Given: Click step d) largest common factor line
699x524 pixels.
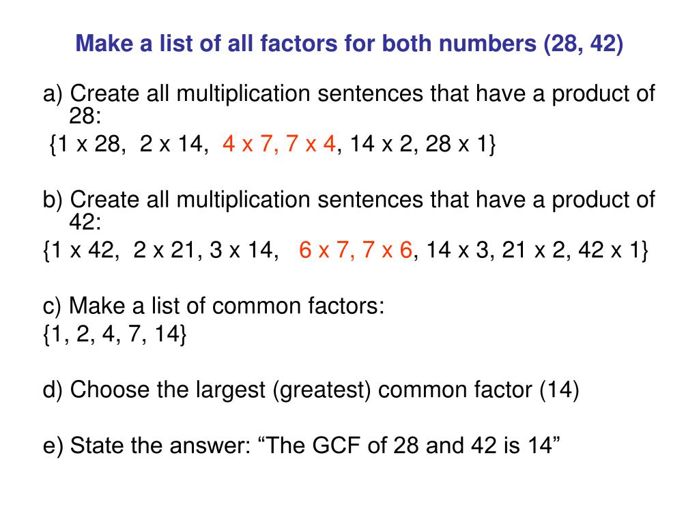Looking at the screenshot, I should [311, 390].
